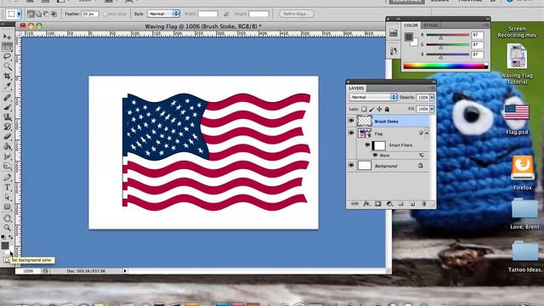Click Intersect with selection mode icon
The width and height of the screenshot is (544, 306).
(x=54, y=14)
